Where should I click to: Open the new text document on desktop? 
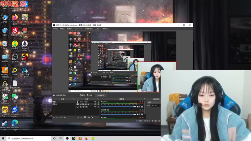[x=15, y=84]
